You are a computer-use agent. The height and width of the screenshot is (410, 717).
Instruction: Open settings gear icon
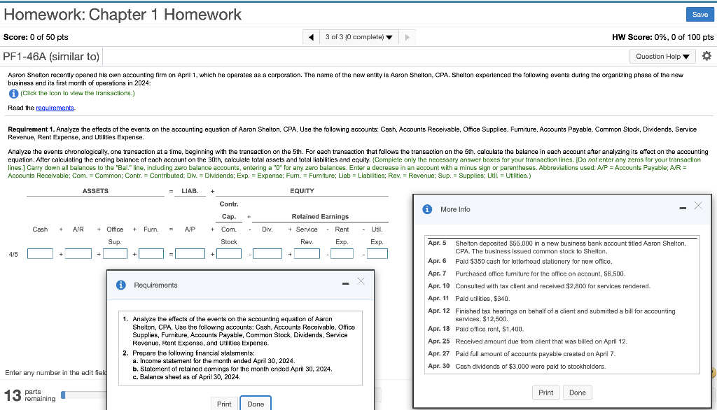tap(706, 56)
